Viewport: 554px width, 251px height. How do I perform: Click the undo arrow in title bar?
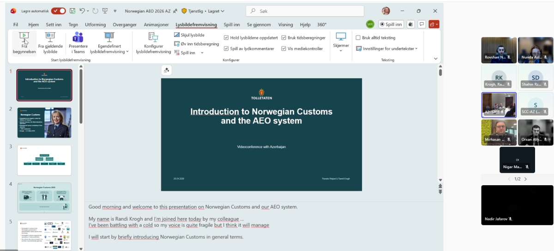(82, 11)
